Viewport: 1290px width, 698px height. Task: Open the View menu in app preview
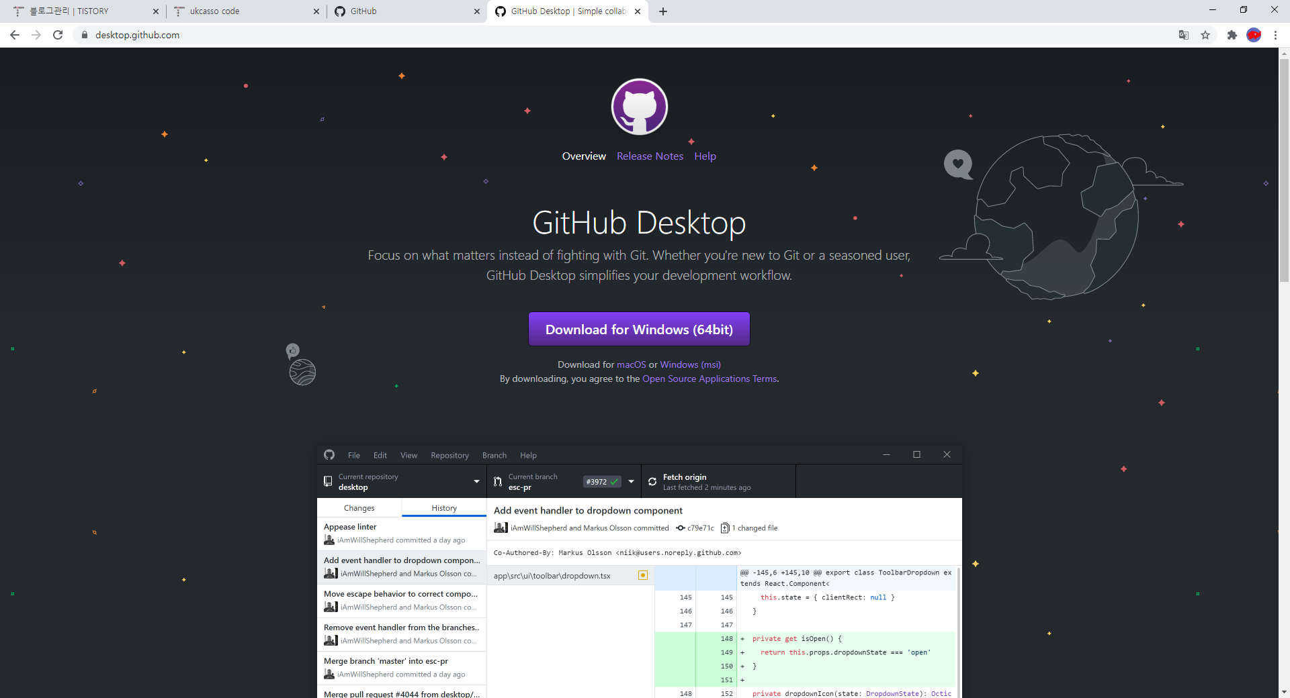point(409,455)
